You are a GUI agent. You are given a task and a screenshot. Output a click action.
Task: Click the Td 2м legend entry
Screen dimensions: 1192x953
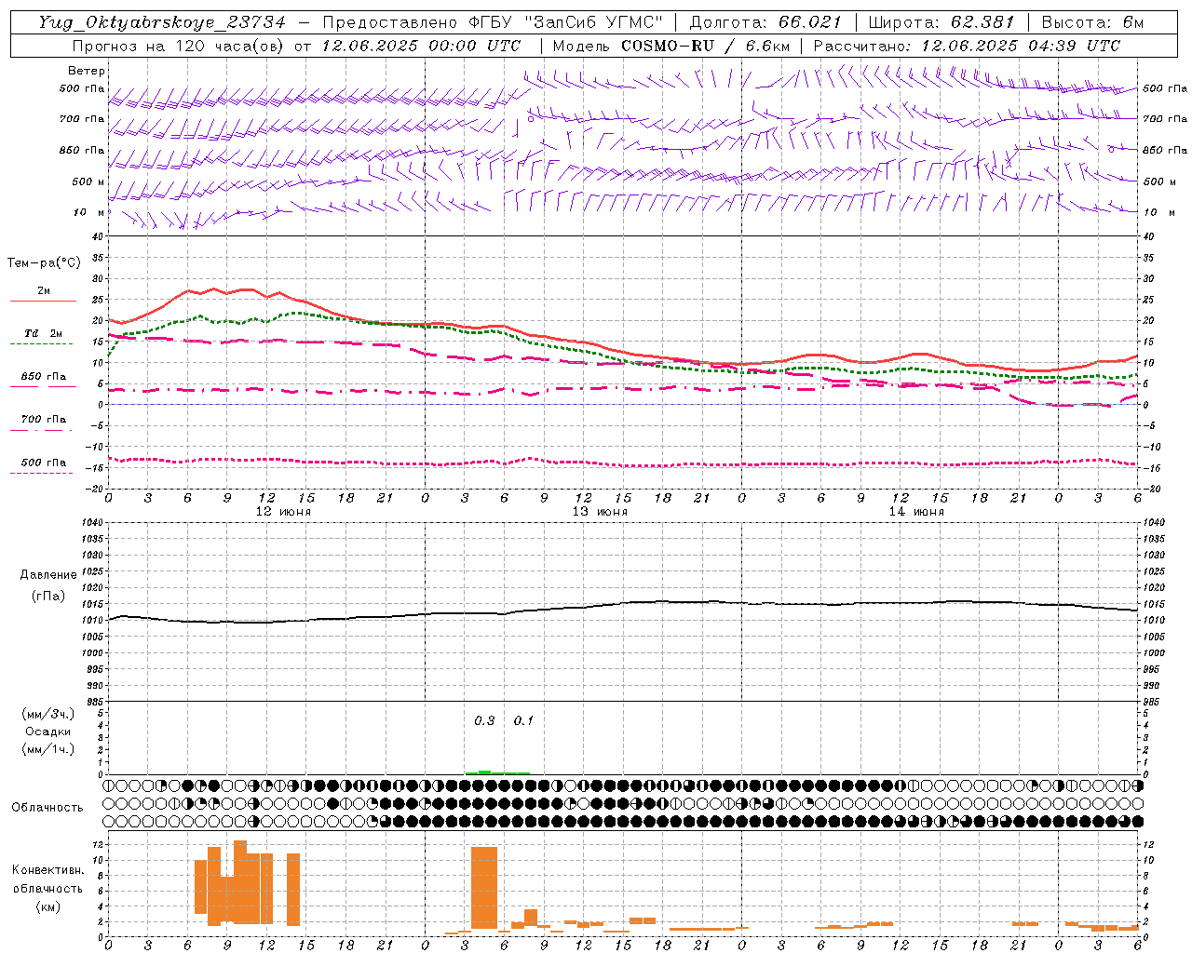pyautogui.click(x=44, y=333)
